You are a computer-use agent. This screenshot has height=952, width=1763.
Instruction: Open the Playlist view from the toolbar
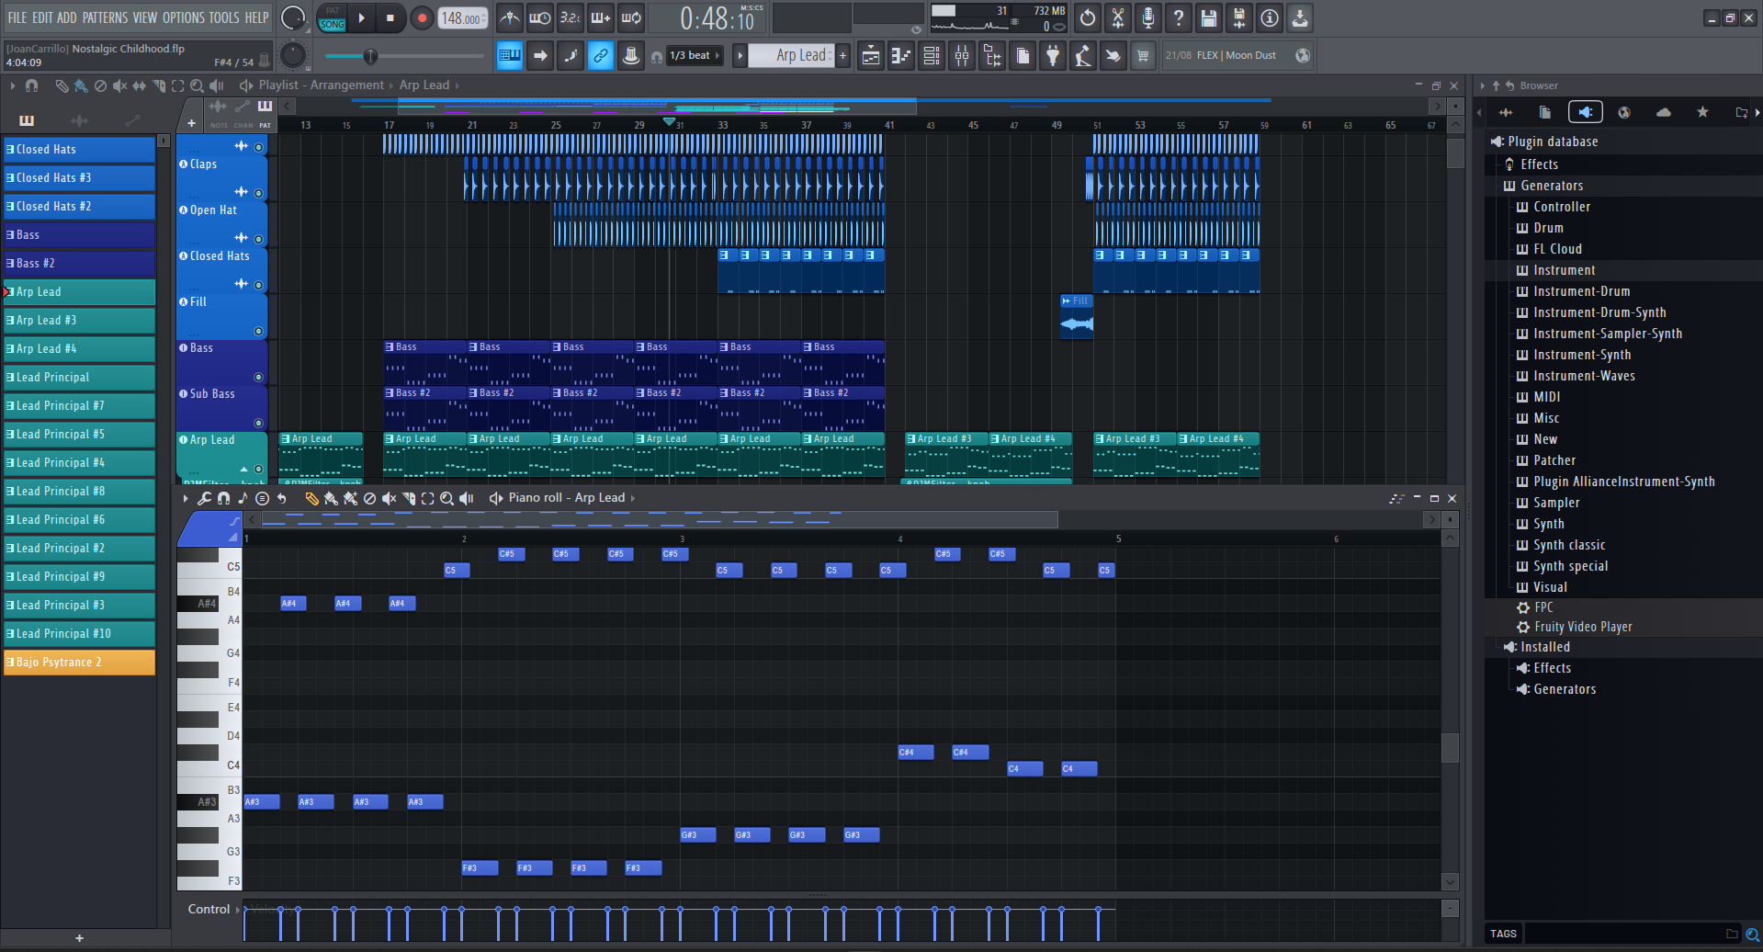[871, 56]
